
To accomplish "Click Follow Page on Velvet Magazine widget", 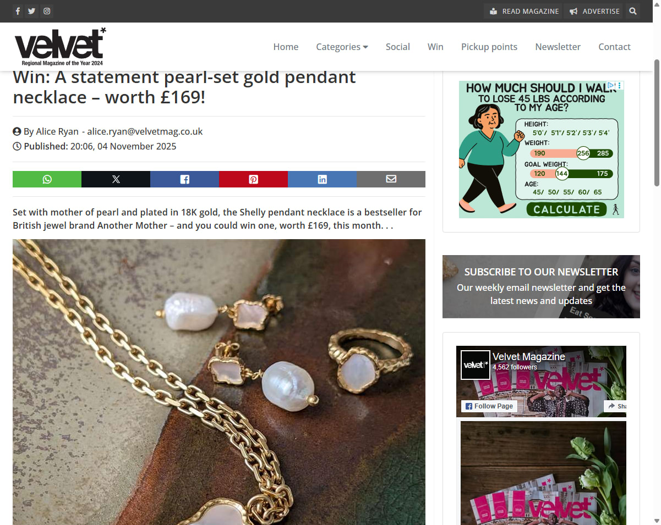I will click(489, 406).
